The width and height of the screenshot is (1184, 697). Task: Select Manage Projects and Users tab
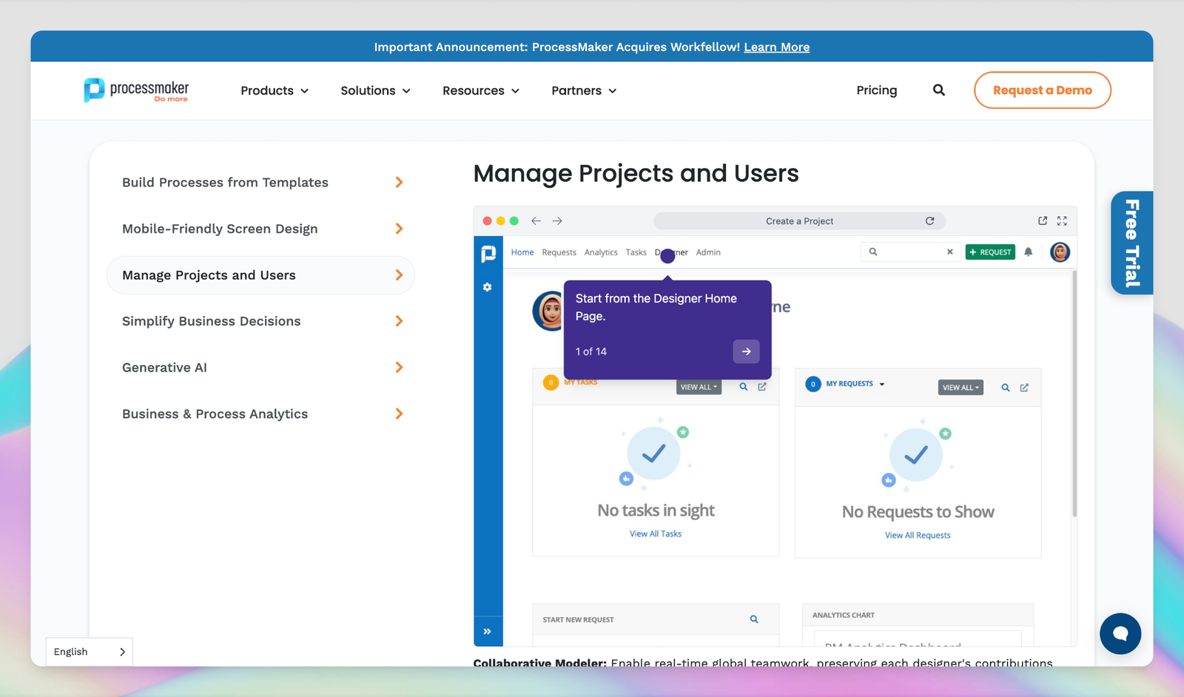261,275
